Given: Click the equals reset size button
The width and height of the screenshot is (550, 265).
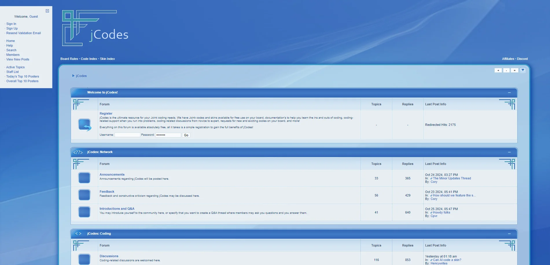Looking at the screenshot, I should coord(514,70).
